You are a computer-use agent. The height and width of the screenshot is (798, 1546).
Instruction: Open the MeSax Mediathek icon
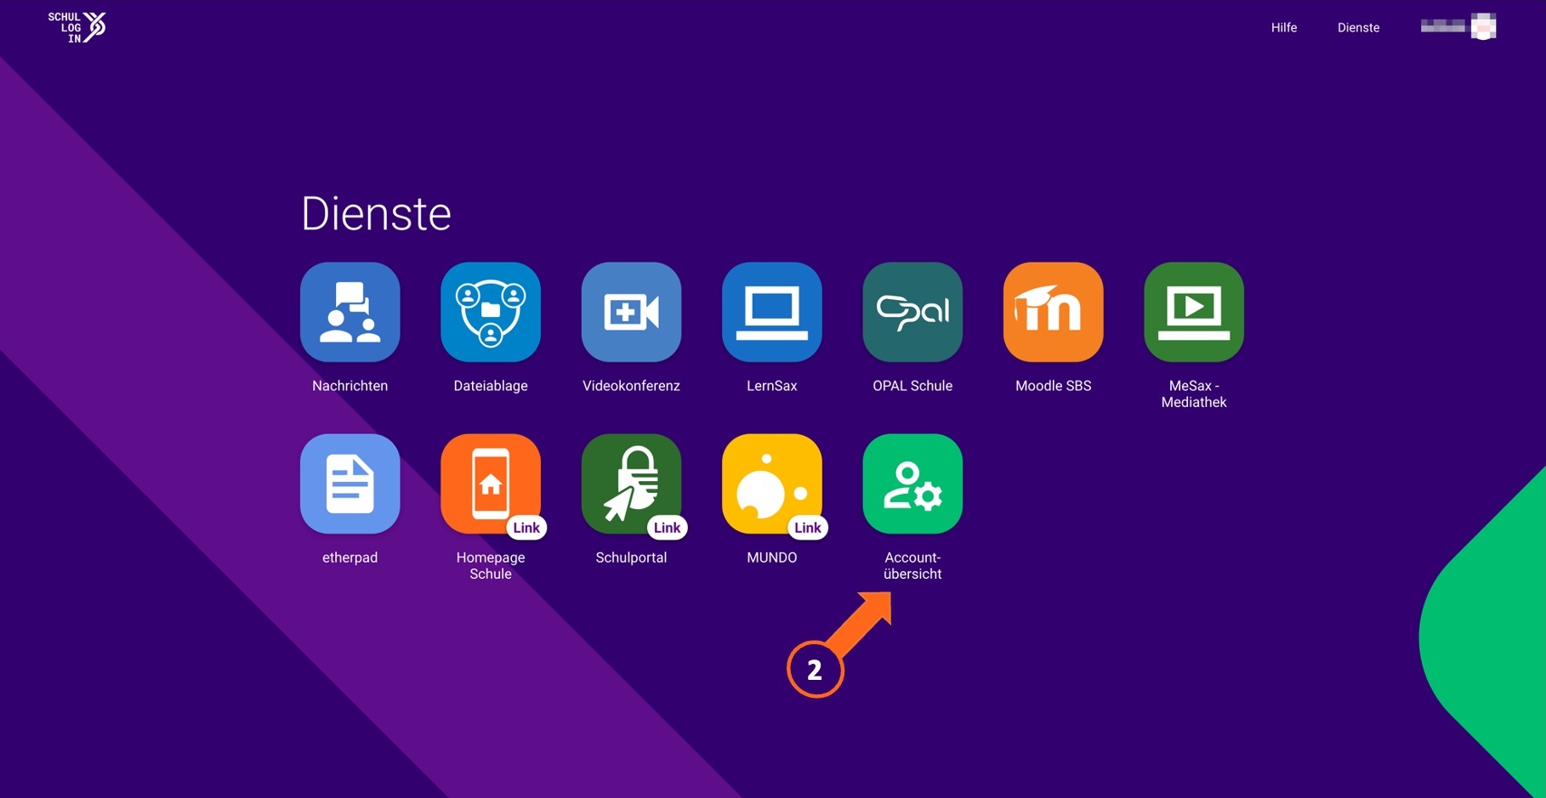[1194, 312]
